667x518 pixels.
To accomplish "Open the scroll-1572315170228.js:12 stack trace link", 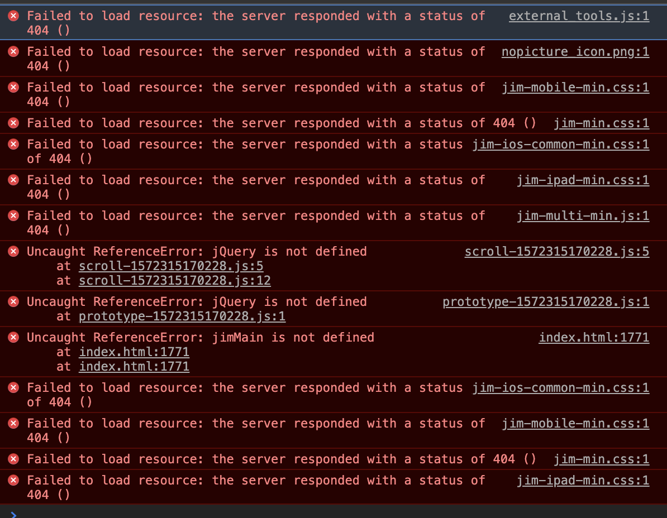I will coord(174,281).
